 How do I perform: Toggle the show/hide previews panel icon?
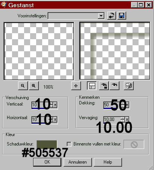point(92,86)
